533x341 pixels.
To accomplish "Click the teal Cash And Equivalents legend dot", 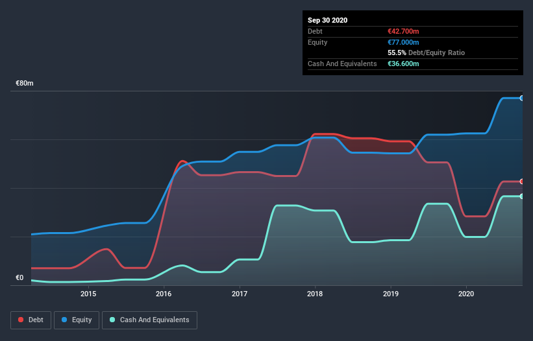I will (x=112, y=320).
